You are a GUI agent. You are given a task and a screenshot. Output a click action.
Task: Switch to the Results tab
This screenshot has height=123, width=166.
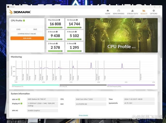tap(144, 12)
